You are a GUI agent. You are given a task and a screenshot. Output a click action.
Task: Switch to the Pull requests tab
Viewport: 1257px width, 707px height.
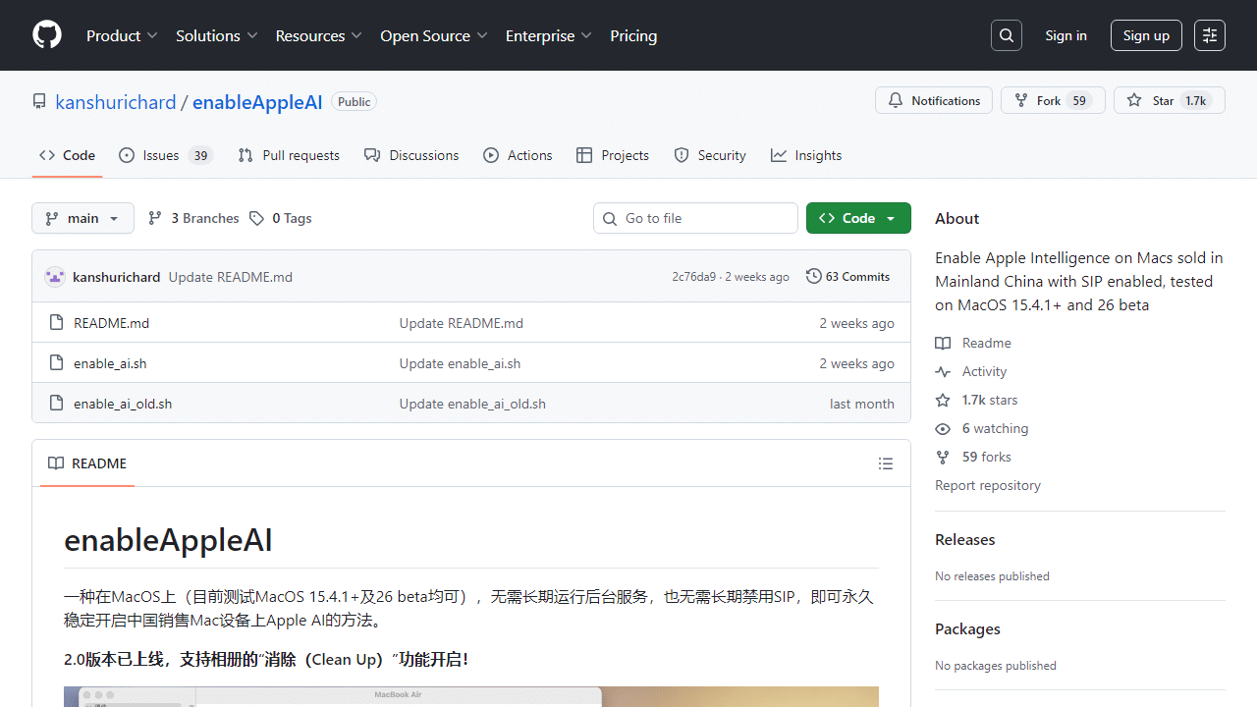289,155
